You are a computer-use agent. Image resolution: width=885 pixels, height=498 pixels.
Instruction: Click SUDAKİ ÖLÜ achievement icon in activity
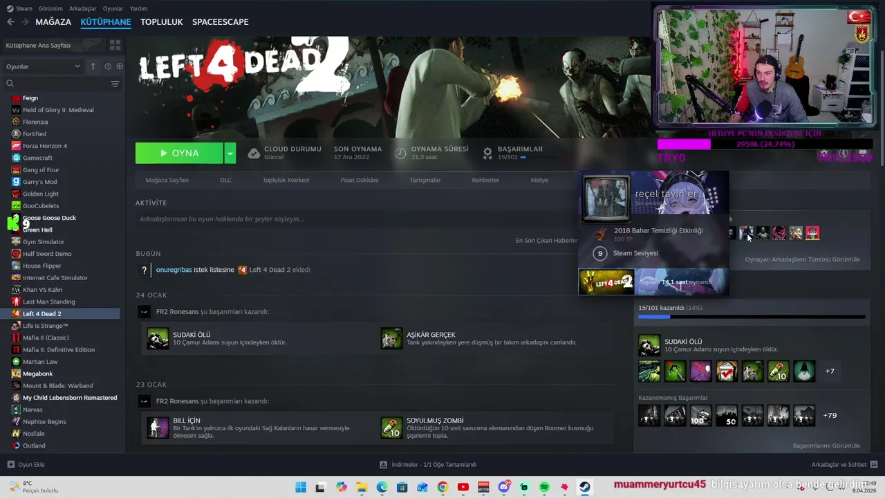tap(158, 338)
